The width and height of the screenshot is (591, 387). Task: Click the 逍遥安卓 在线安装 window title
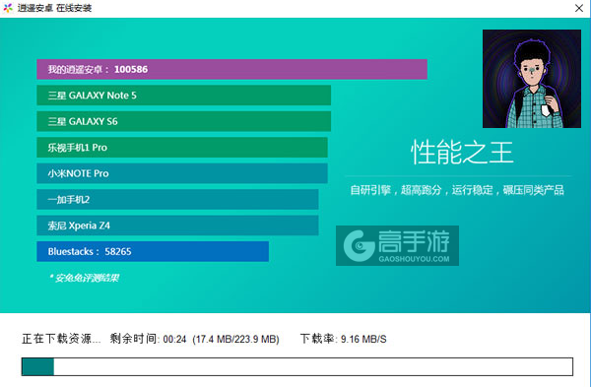point(54,8)
